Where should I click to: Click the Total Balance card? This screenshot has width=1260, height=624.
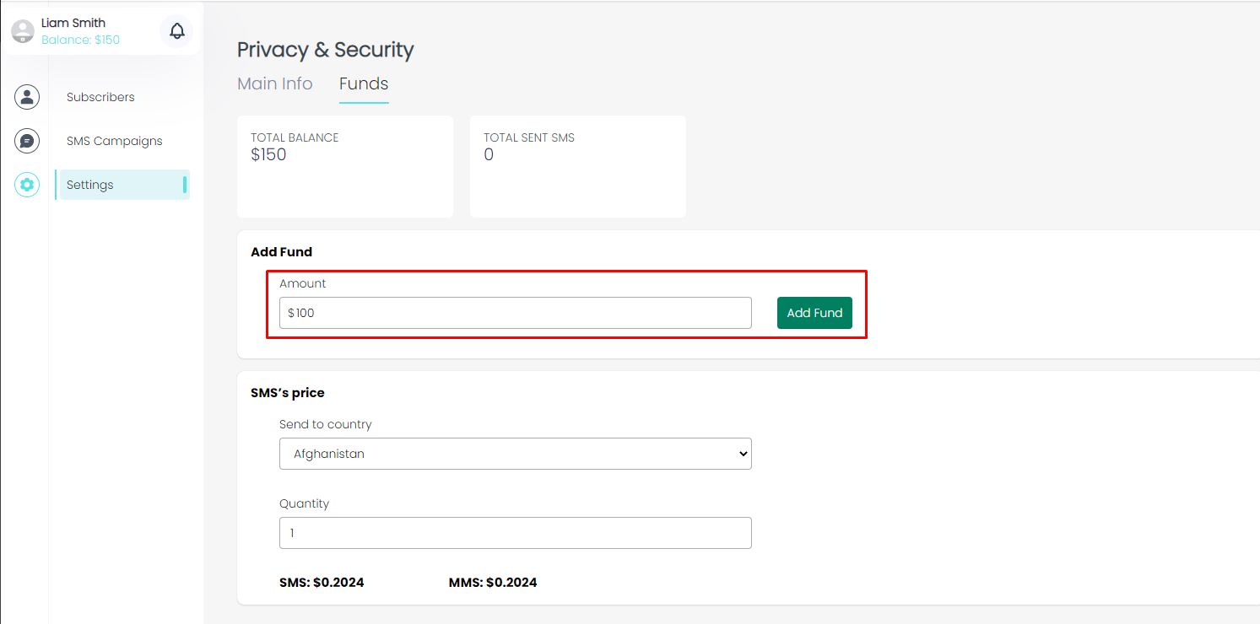344,166
